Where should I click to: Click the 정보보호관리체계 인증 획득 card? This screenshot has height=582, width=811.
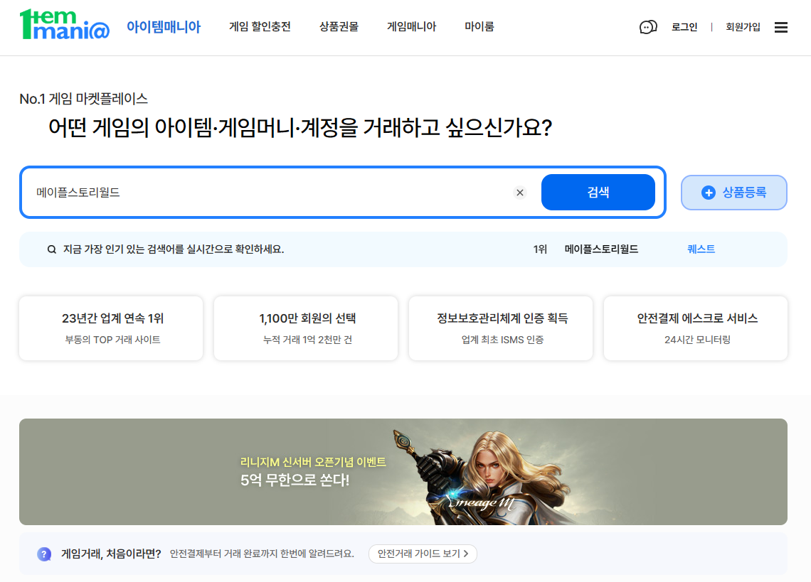tap(502, 328)
